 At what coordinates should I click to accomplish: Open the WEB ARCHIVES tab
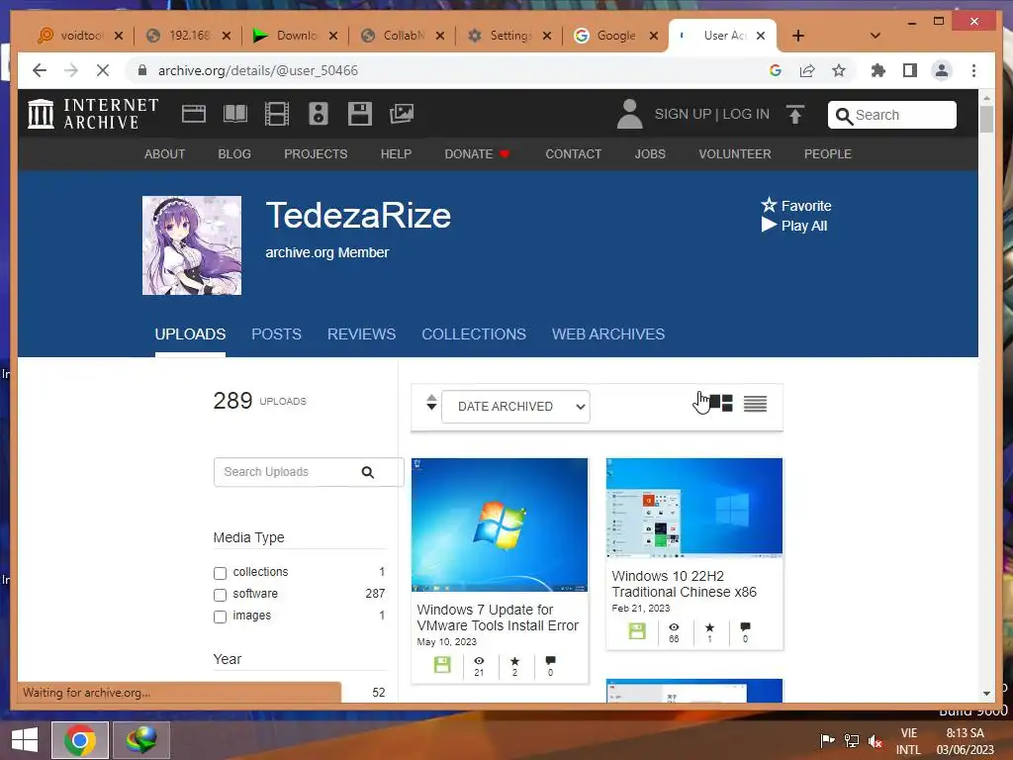(608, 334)
